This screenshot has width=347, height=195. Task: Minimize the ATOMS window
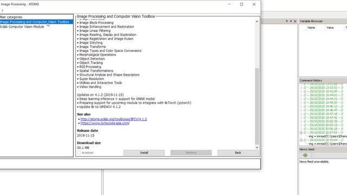229,4
